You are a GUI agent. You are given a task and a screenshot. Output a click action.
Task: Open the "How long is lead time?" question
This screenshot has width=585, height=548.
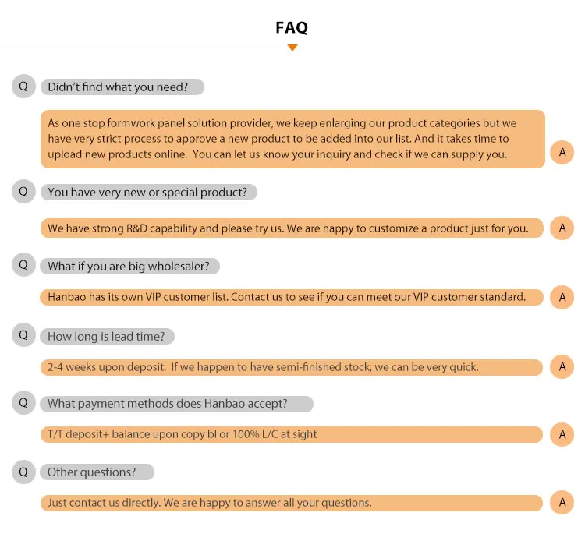click(108, 337)
